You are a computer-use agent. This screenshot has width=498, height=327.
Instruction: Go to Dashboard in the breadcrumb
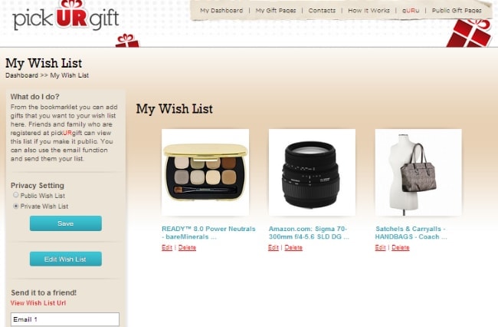[x=21, y=75]
